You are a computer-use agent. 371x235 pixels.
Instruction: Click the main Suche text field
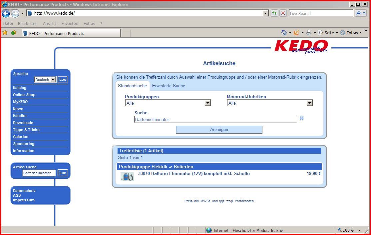click(x=215, y=119)
